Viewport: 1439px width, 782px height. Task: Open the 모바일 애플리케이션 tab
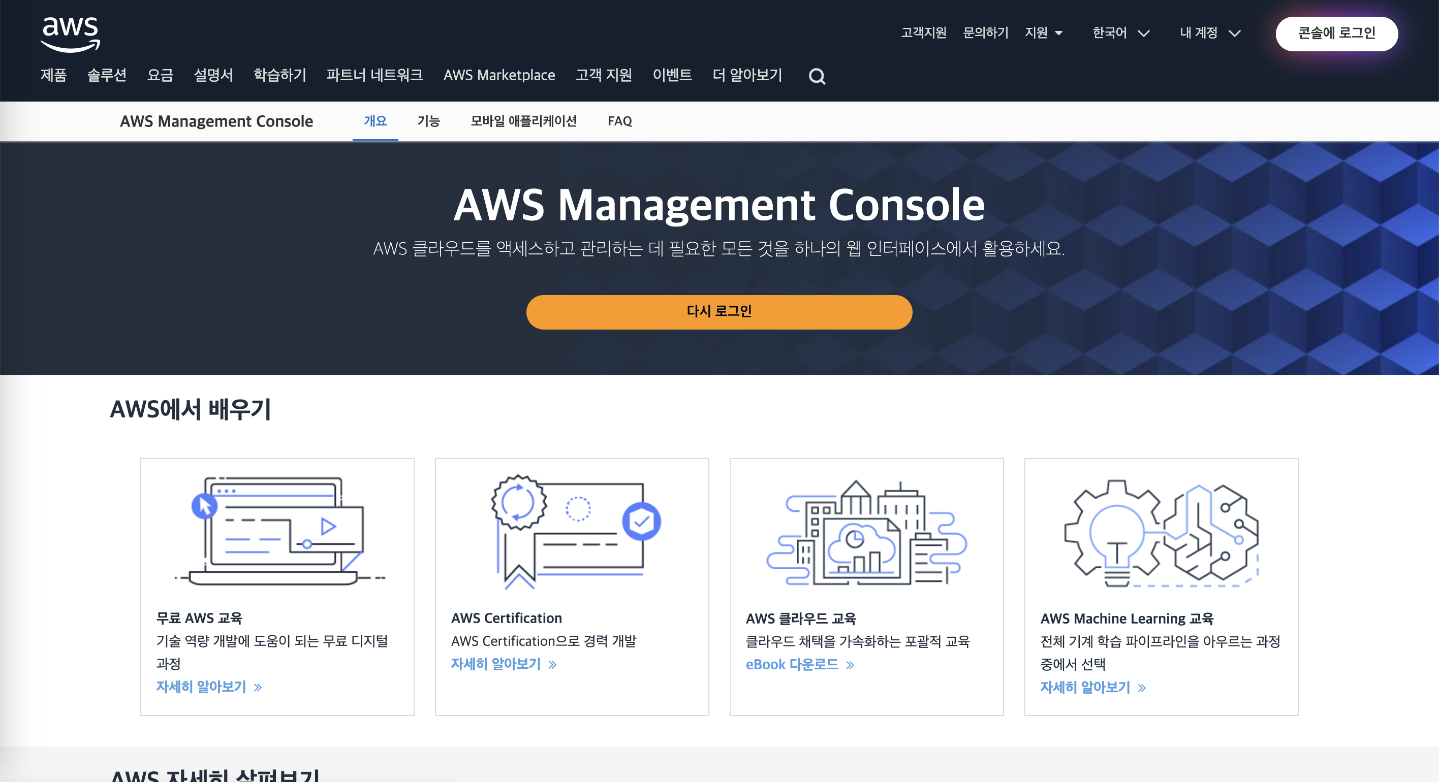[523, 121]
